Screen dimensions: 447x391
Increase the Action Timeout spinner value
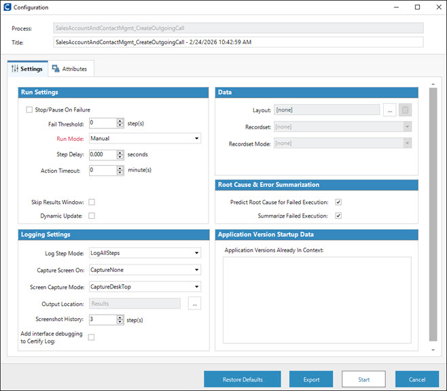(x=120, y=167)
